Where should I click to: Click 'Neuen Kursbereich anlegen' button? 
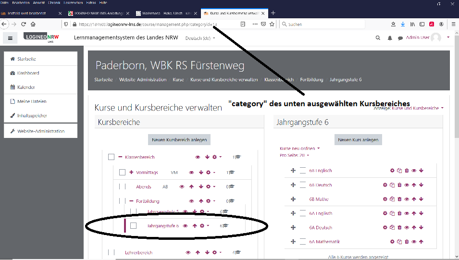point(179,140)
